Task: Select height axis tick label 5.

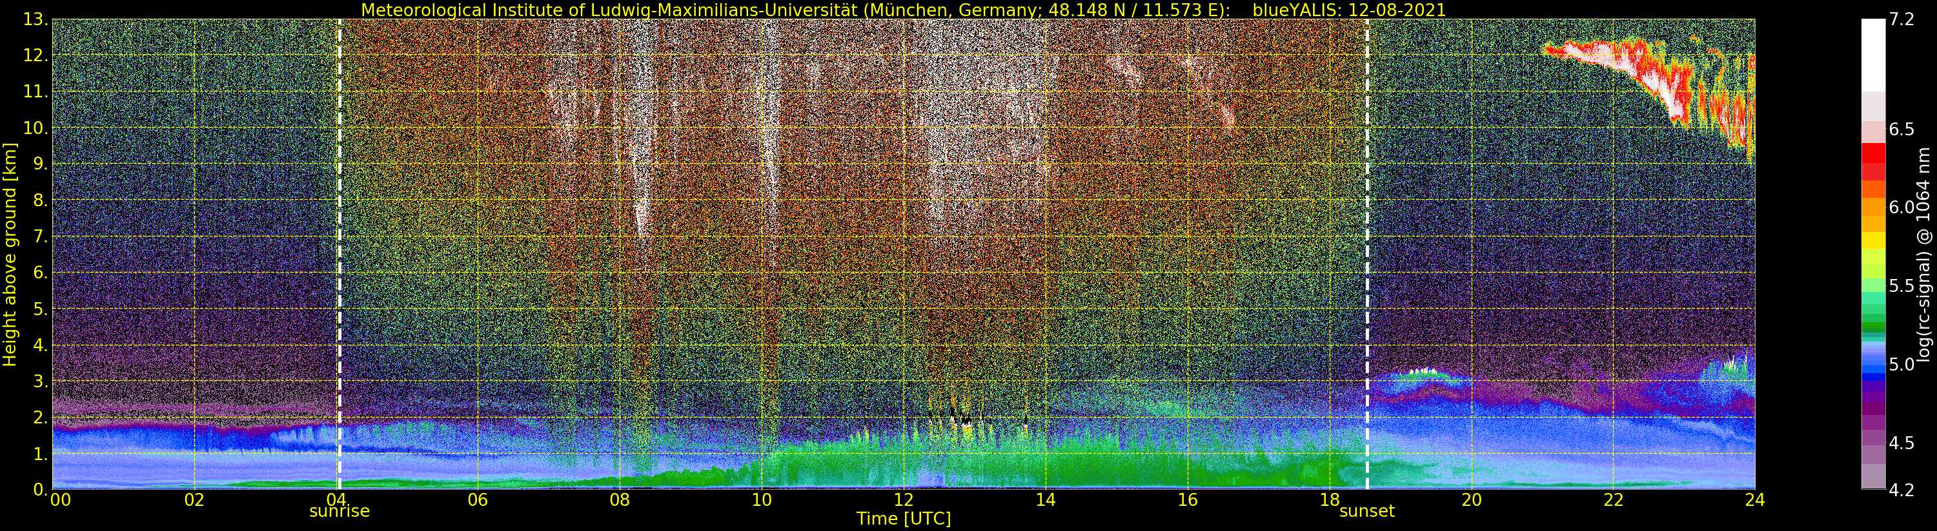Action: point(40,309)
